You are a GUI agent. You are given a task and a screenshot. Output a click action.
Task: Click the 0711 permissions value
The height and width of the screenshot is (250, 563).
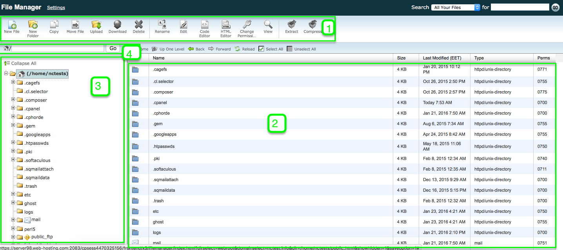(x=542, y=169)
